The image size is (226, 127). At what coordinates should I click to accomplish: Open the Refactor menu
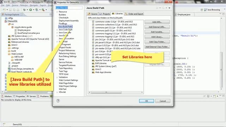coord(24,5)
